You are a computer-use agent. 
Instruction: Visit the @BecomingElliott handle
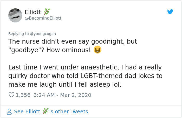click(43, 18)
